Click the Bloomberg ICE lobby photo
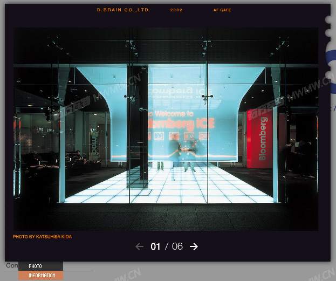This screenshot has height=281, width=336. [166, 129]
